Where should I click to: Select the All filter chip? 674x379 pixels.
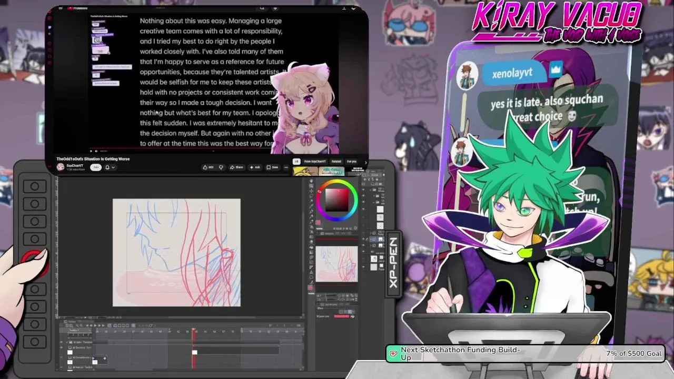coord(296,162)
